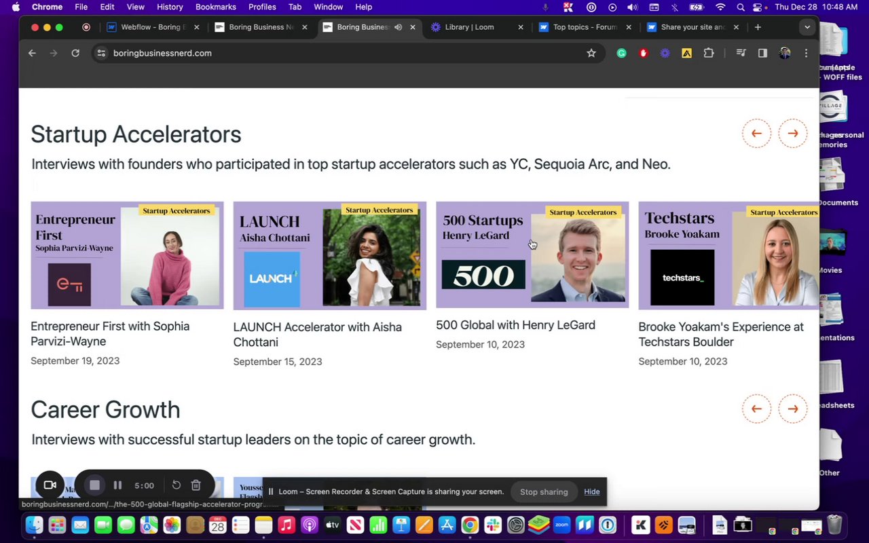Image resolution: width=869 pixels, height=543 pixels.
Task: Reload the boringbusinessnerd.com page
Action: (x=75, y=53)
